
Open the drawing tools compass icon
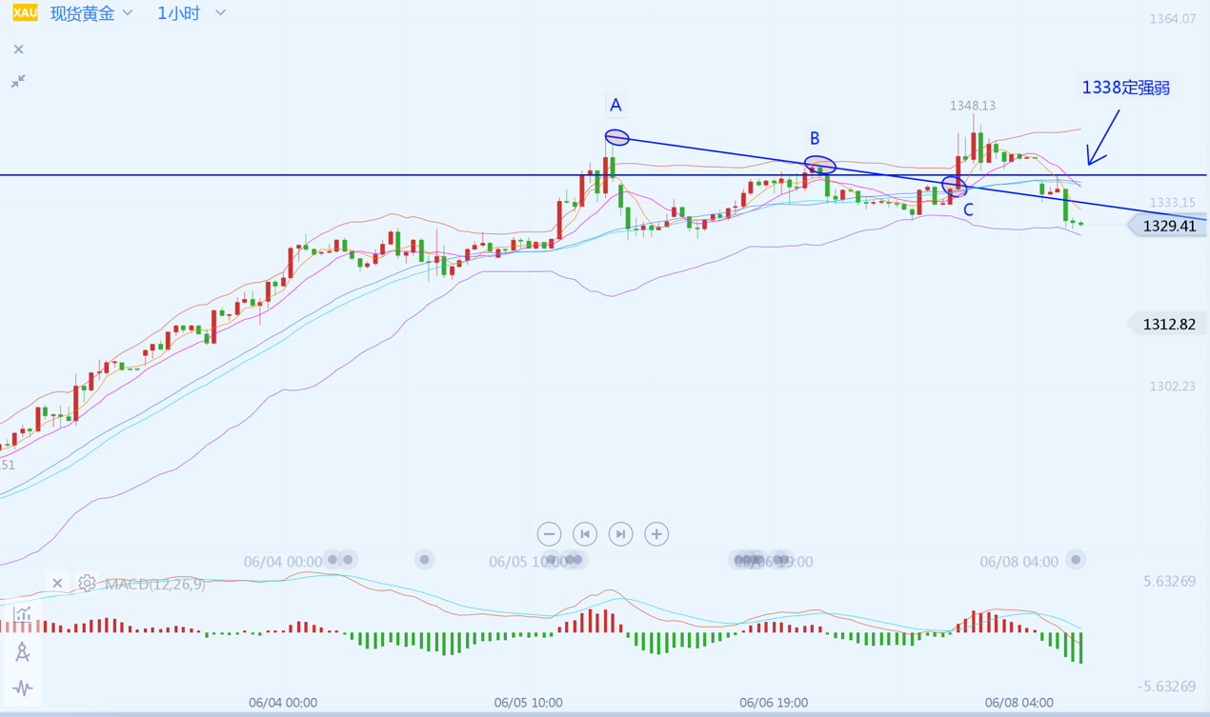22,651
